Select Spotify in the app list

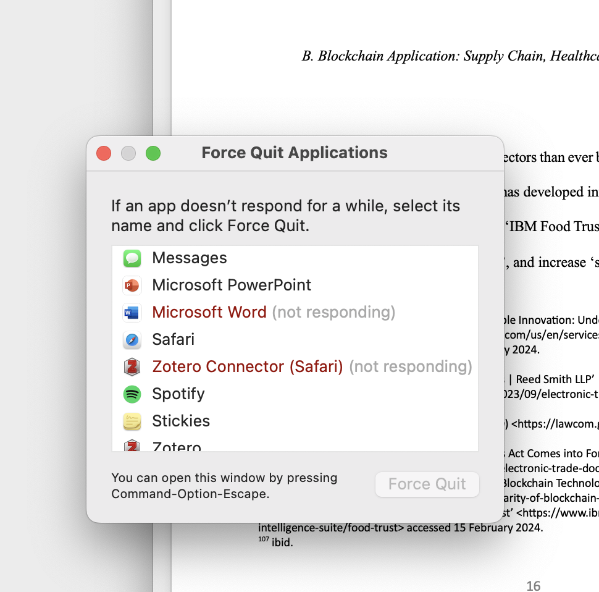click(295, 394)
